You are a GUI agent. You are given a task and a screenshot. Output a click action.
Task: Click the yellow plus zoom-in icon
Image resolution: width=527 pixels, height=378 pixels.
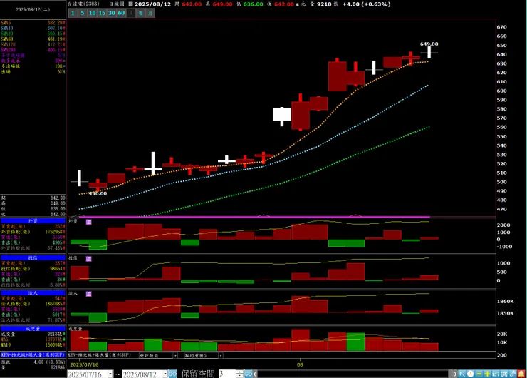tap(487, 374)
